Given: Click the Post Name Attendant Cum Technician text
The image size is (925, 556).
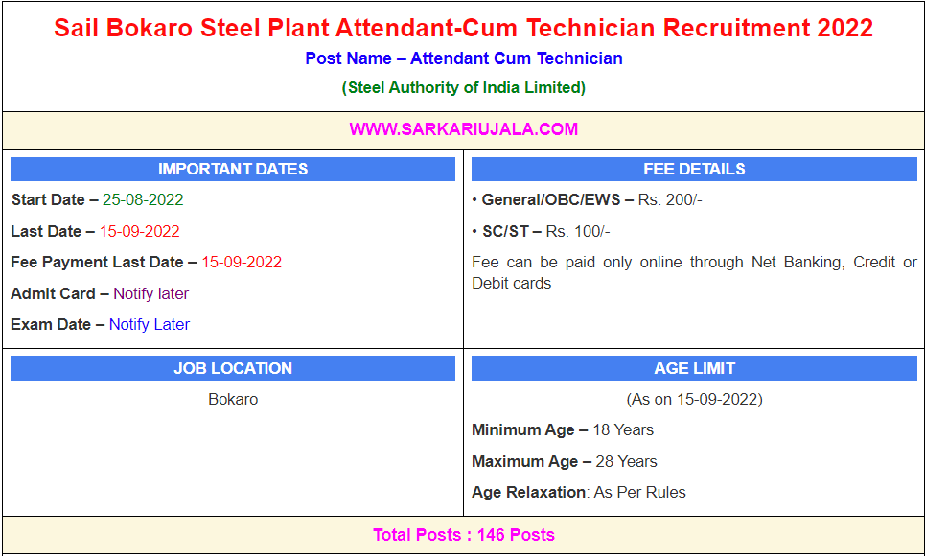Looking at the screenshot, I should [x=463, y=58].
